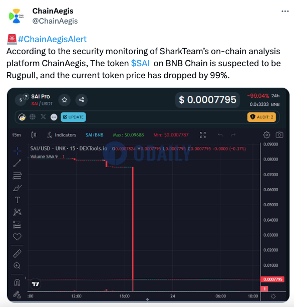
Task: Favorite SAI Pro with the star
Action: [x=64, y=100]
